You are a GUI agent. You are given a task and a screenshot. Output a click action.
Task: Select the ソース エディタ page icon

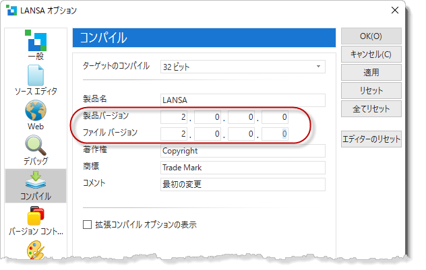pos(36,75)
